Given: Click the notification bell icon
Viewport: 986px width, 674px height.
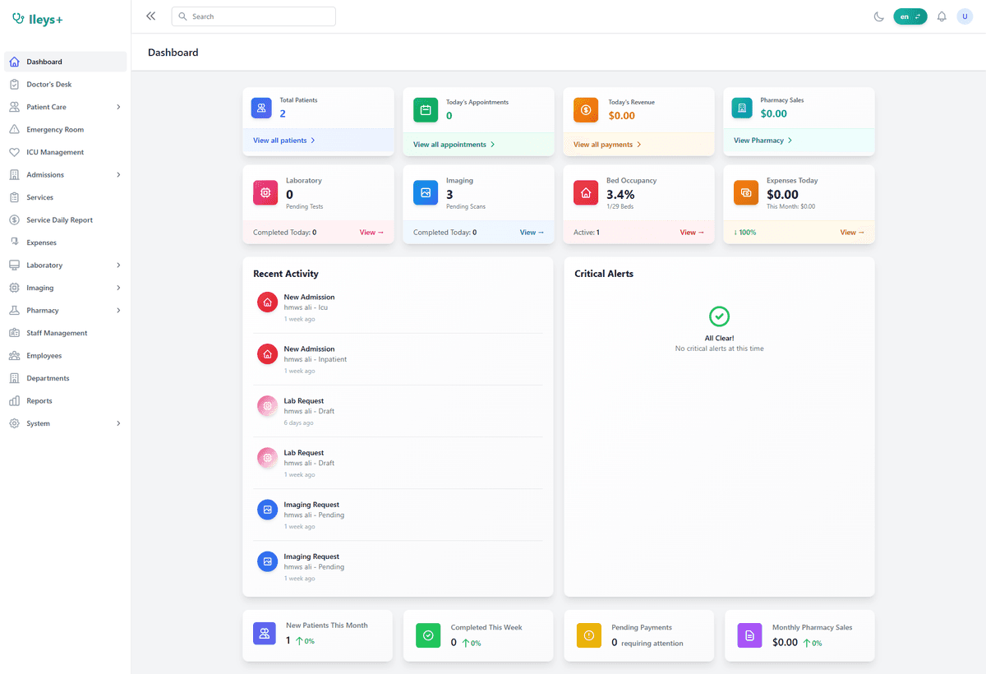Looking at the screenshot, I should point(942,16).
